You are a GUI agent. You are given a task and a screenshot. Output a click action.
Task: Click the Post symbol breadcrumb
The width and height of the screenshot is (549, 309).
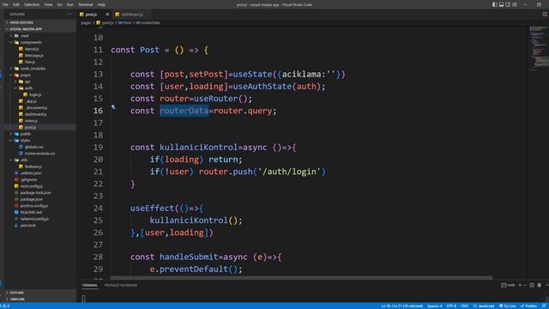pos(124,23)
